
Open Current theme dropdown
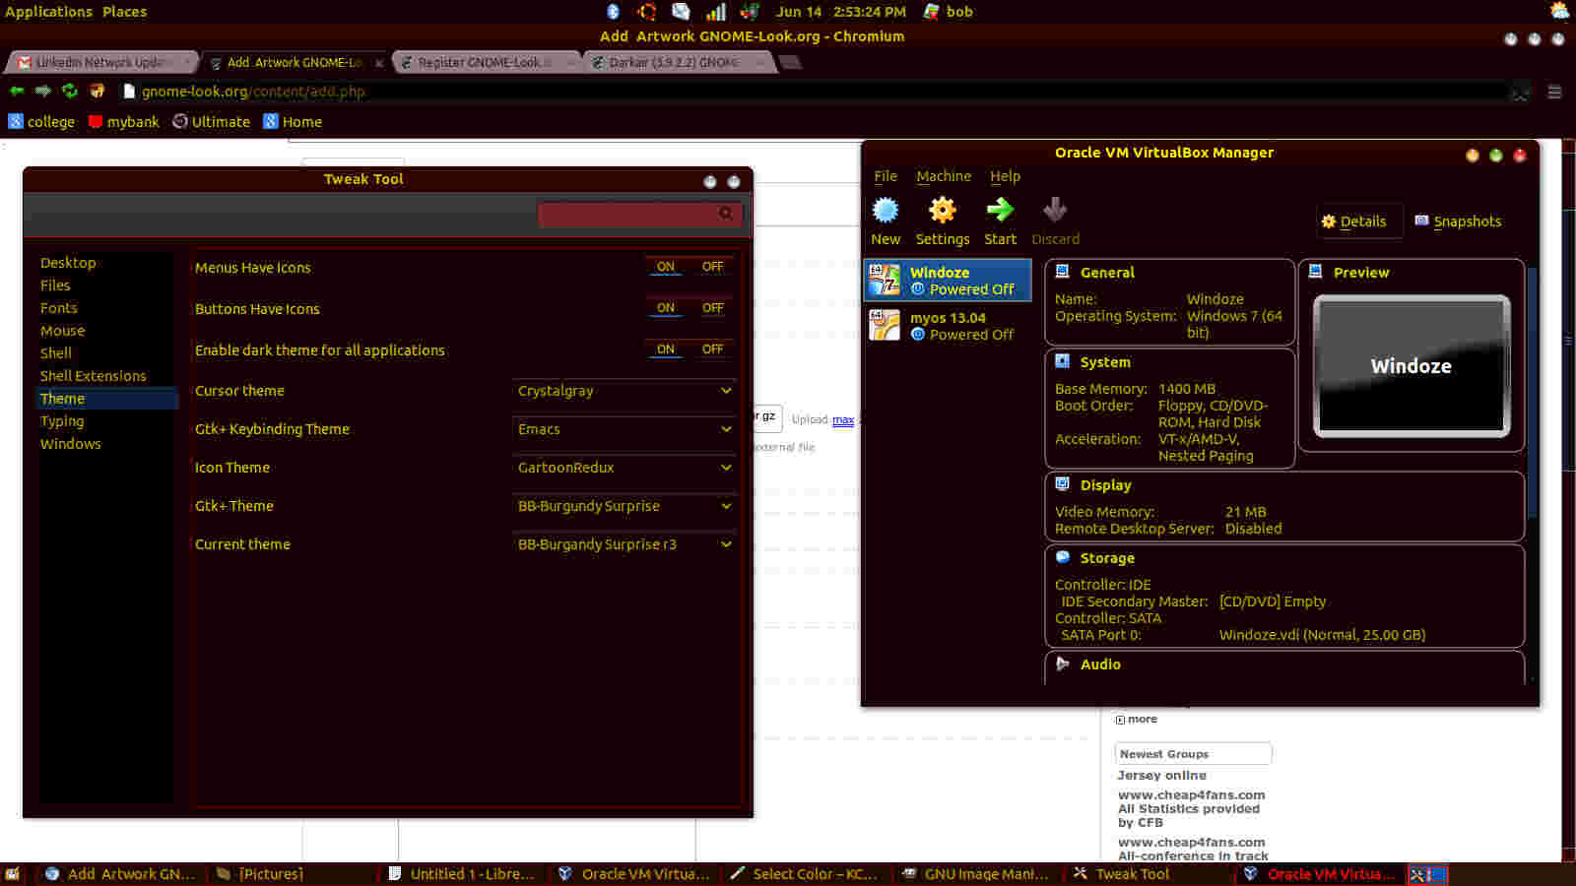pos(624,544)
